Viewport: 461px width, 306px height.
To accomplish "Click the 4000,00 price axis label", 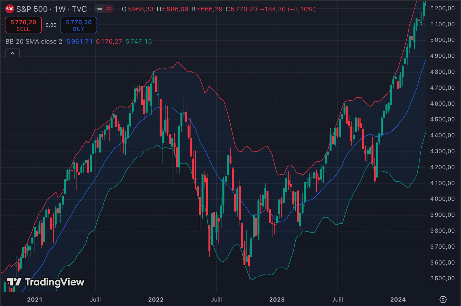I will (x=443, y=199).
